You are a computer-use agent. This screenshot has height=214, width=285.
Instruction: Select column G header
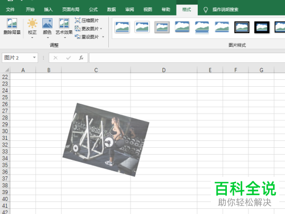point(261,70)
